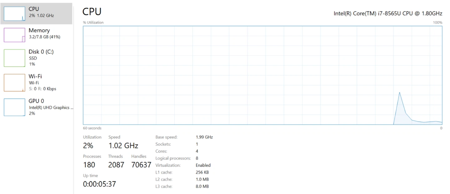Click the 'Logical processors:' label
Image resolution: width=450 pixels, height=194 pixels.
[x=173, y=158]
